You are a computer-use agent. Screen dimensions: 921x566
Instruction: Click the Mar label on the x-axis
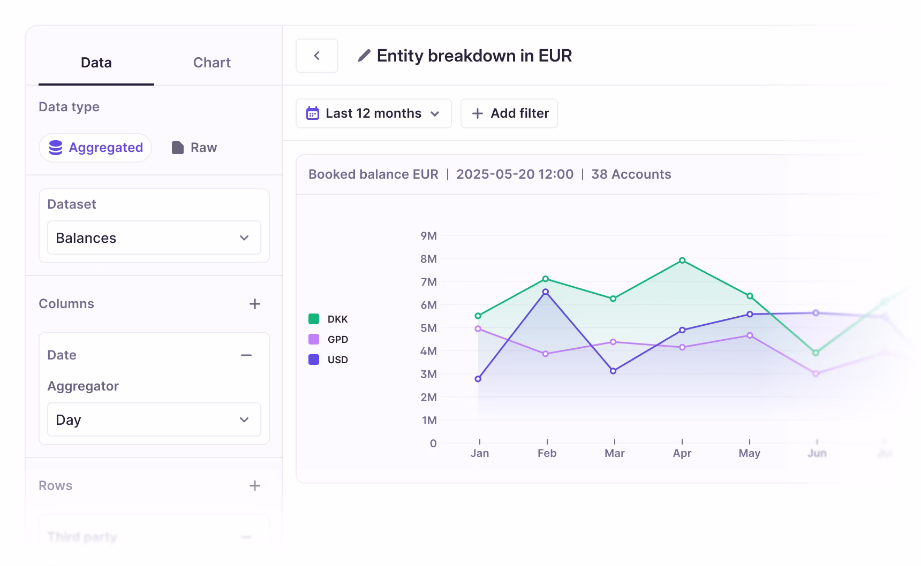pyautogui.click(x=615, y=453)
